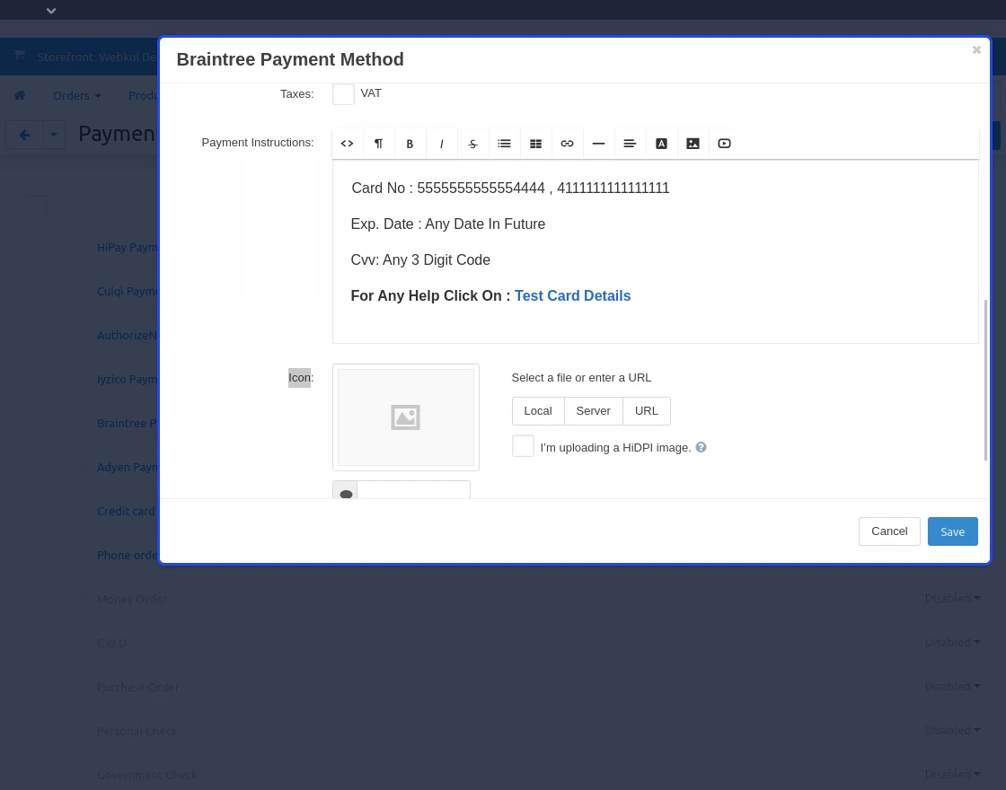This screenshot has width=1006, height=790.
Task: Click the home icon in background navigation
Action: coord(20,95)
